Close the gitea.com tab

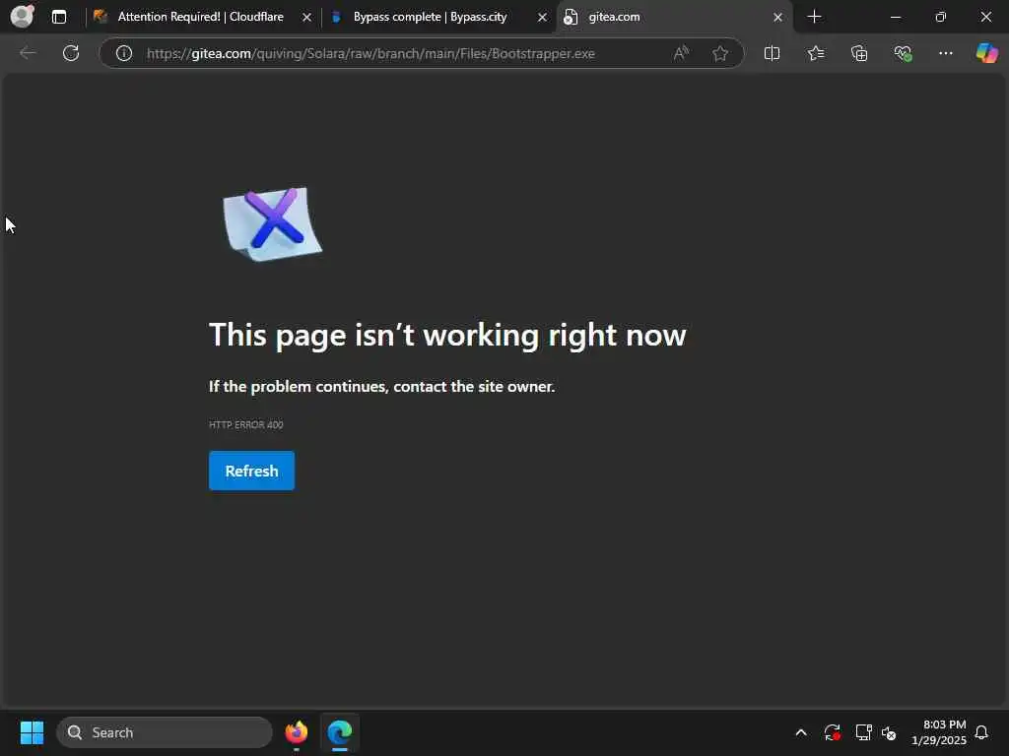coord(778,18)
